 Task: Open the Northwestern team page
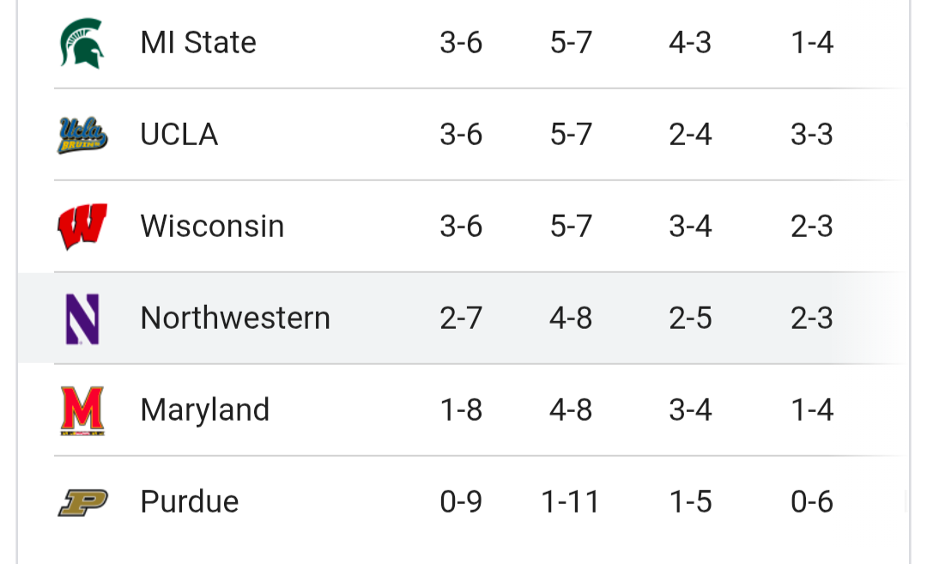pos(235,318)
